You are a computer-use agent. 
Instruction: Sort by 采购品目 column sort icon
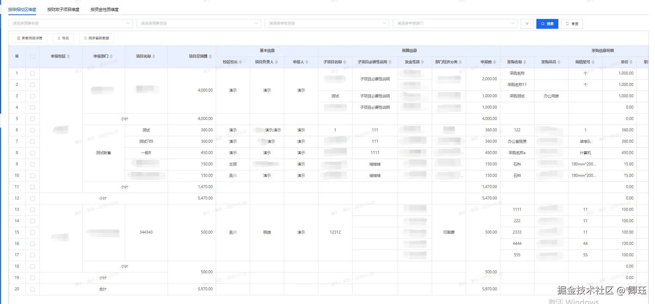pos(559,62)
